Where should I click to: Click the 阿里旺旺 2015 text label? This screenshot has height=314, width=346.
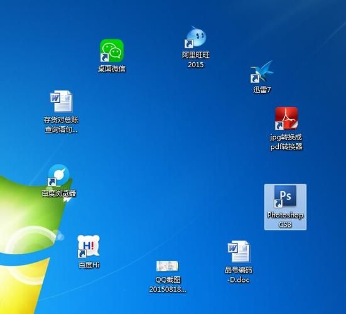tap(196, 60)
